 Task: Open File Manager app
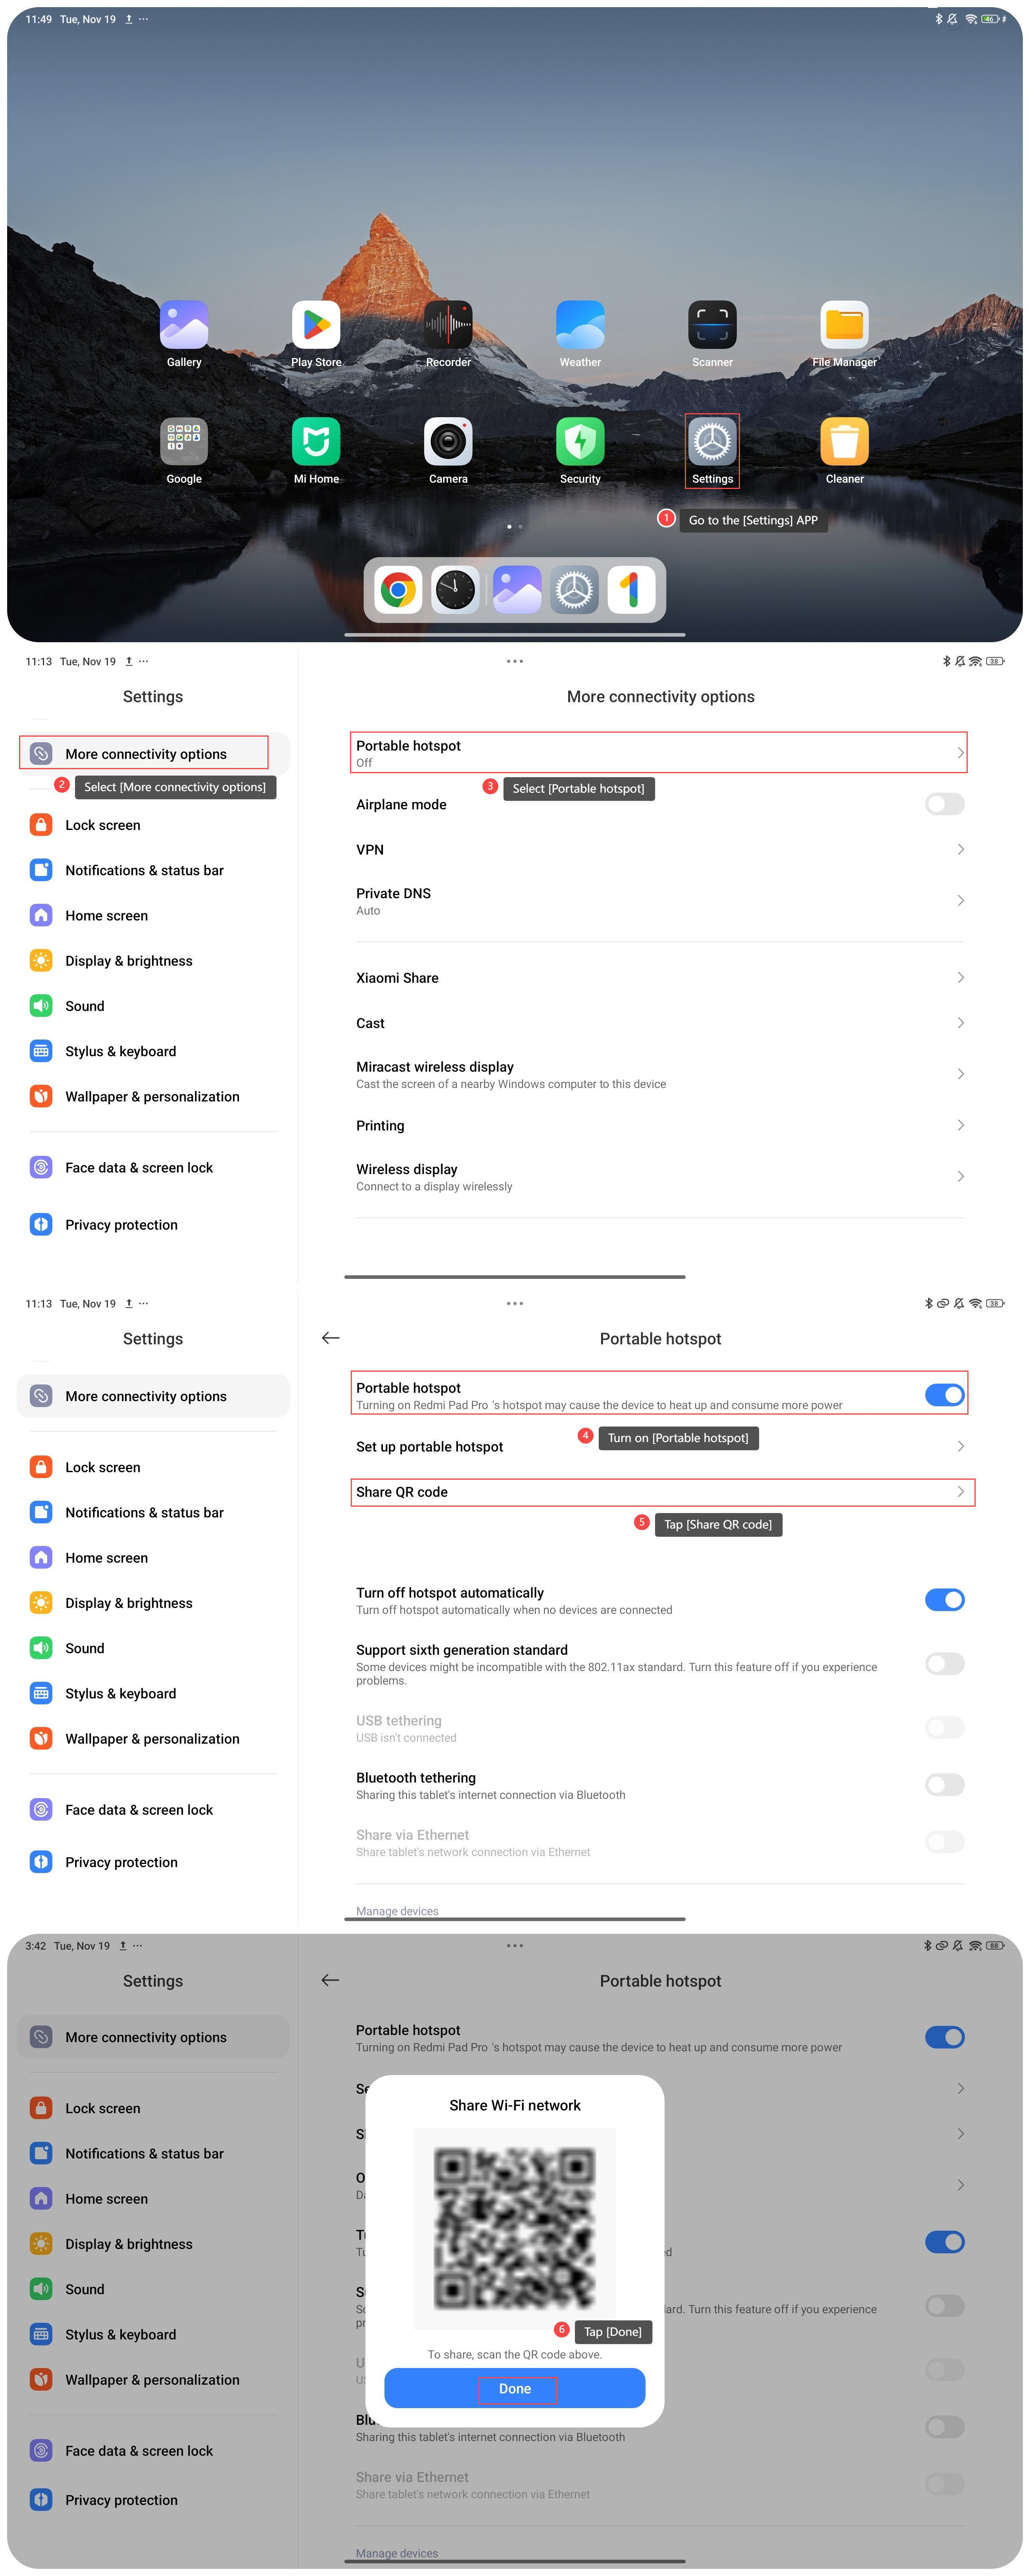844,325
